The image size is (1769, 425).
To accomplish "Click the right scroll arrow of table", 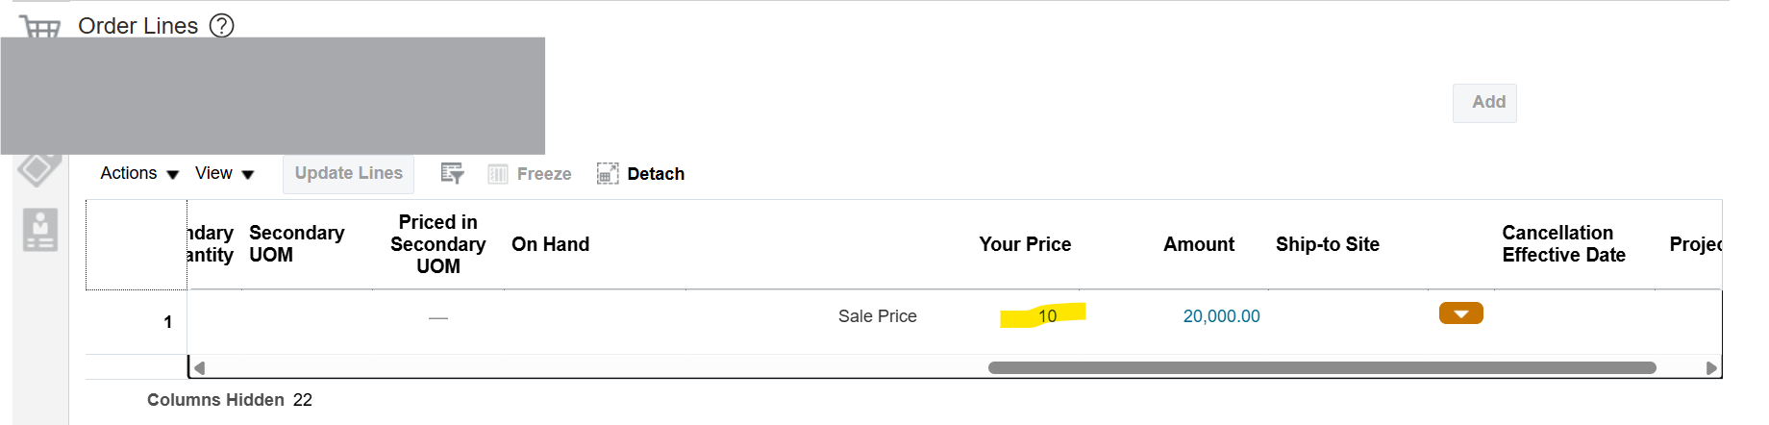I will click(x=1711, y=367).
